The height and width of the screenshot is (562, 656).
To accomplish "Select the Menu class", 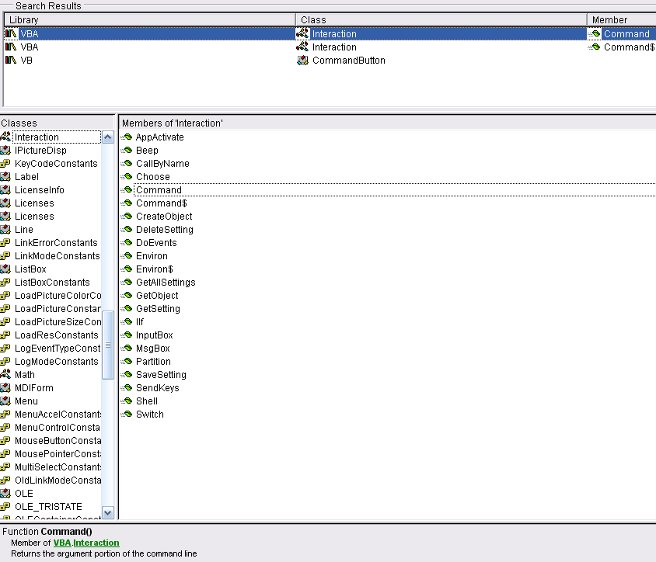I will click(x=26, y=401).
